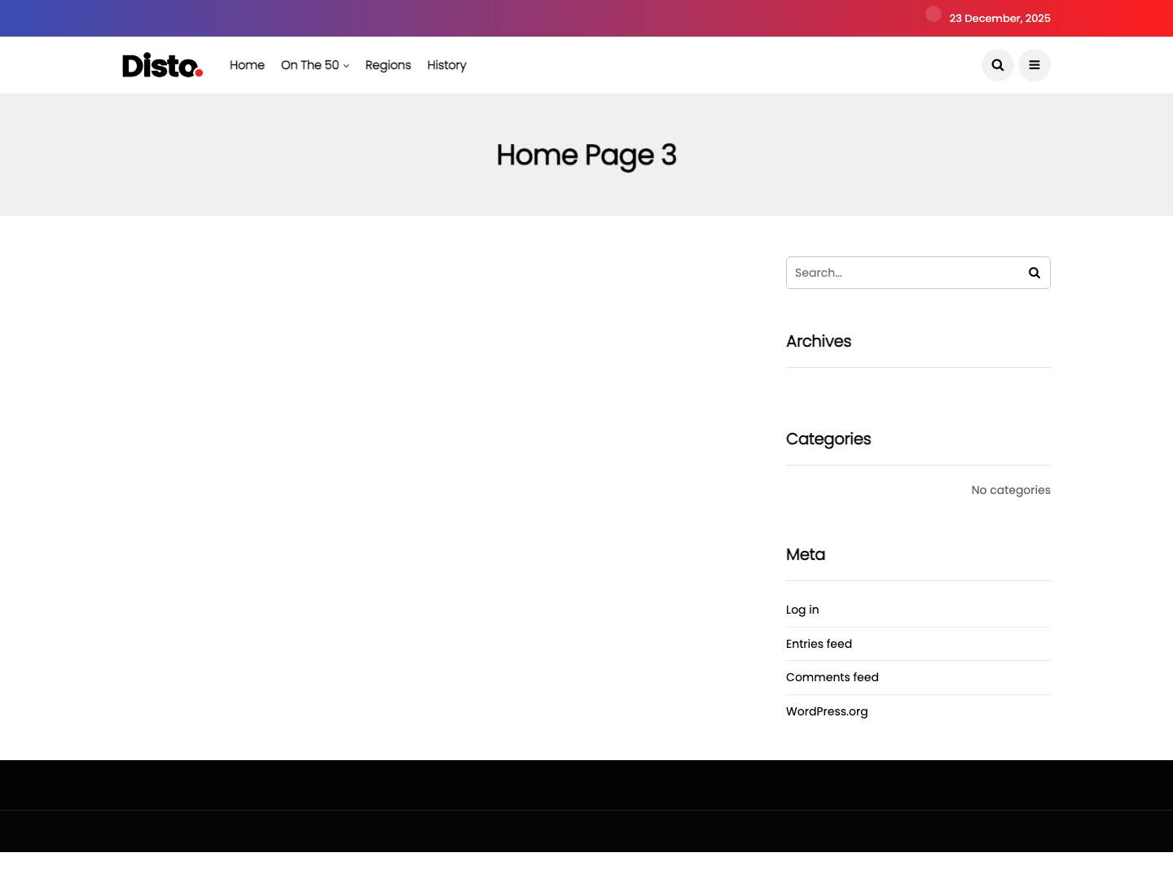
Task: Open the History navigation item
Action: click(x=446, y=65)
